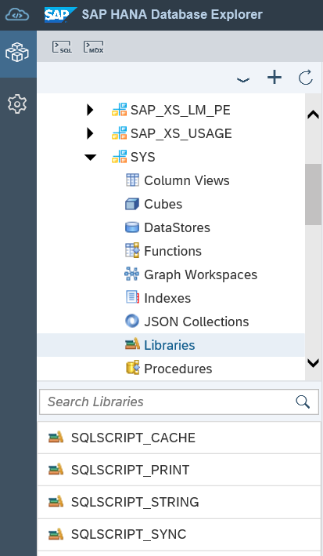This screenshot has height=556, width=323.
Task: Select SAP_XS_LM_PE schema label
Action: click(181, 110)
